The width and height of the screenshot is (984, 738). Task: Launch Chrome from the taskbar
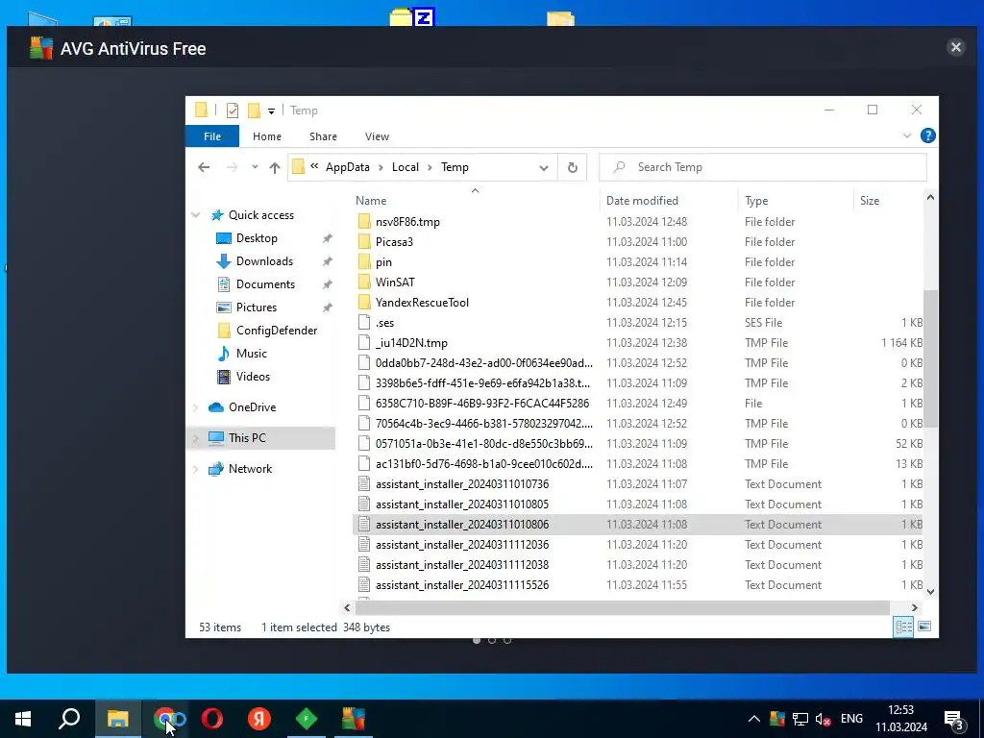(x=165, y=719)
